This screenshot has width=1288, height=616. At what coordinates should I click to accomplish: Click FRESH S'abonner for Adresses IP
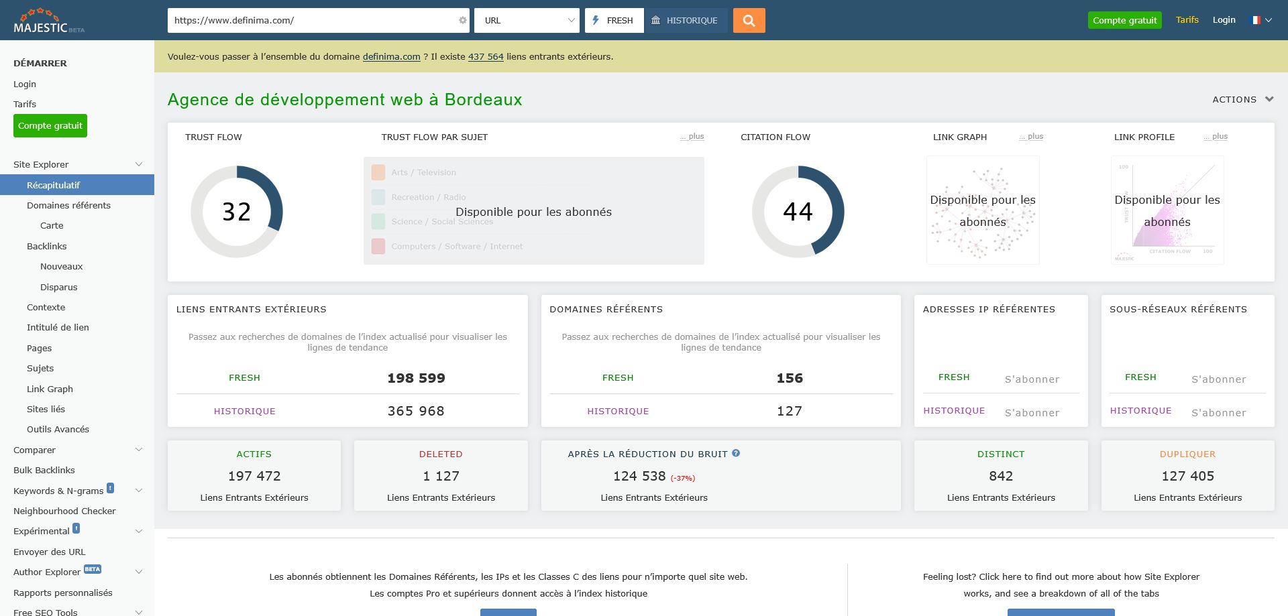click(1032, 379)
